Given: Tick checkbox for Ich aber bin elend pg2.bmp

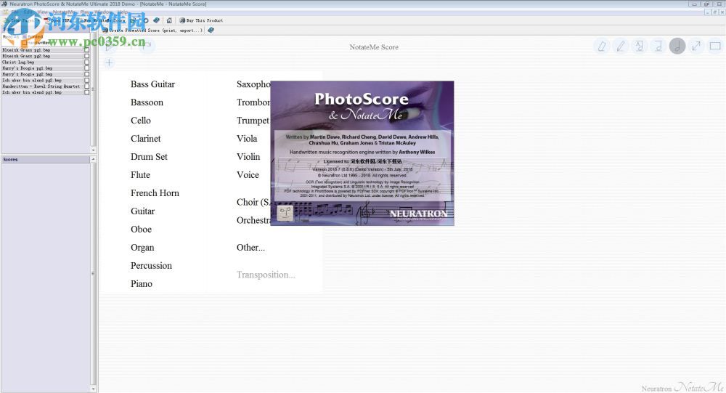Looking at the screenshot, I should point(86,80).
